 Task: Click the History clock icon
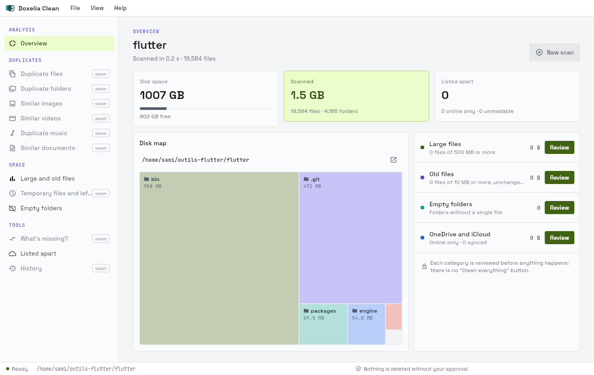click(x=12, y=268)
